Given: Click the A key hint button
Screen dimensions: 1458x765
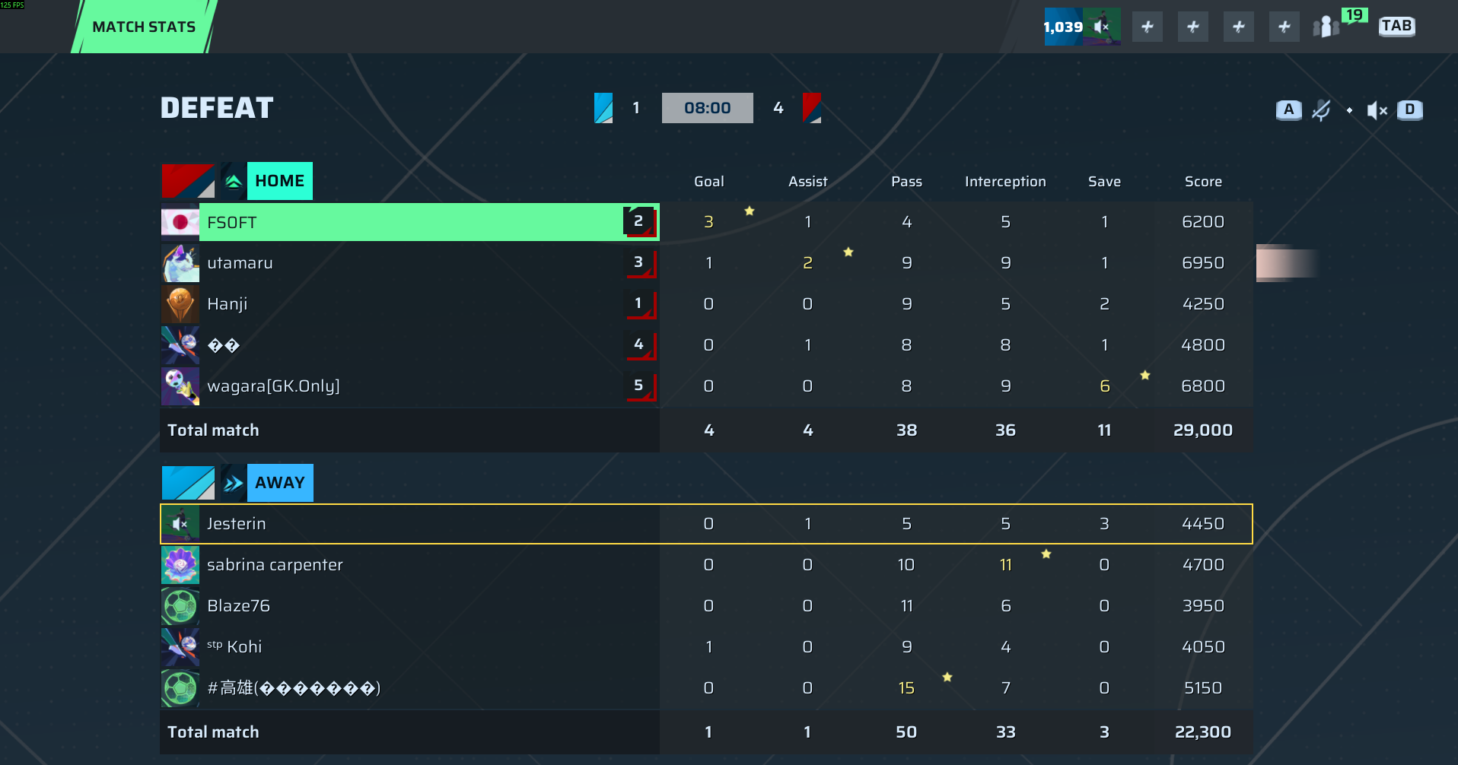Looking at the screenshot, I should 1288,110.
